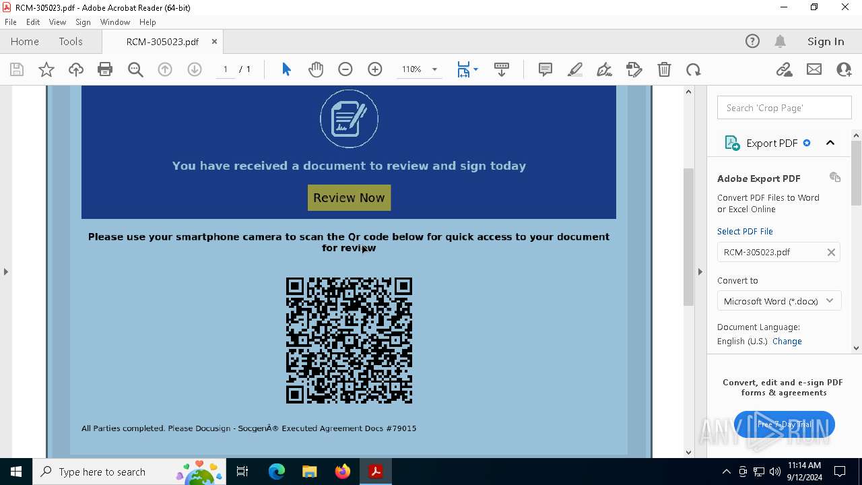Viewport: 862px width, 485px height.
Task: Zoom out with minus button
Action: pyautogui.click(x=345, y=69)
